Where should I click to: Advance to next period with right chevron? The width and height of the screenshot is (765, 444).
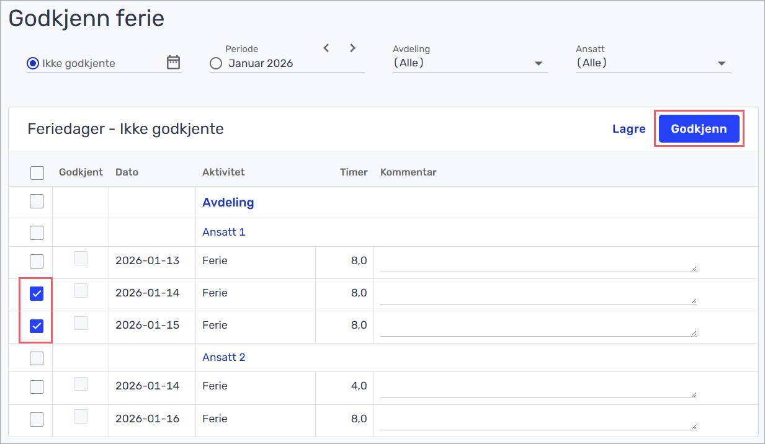coord(352,48)
